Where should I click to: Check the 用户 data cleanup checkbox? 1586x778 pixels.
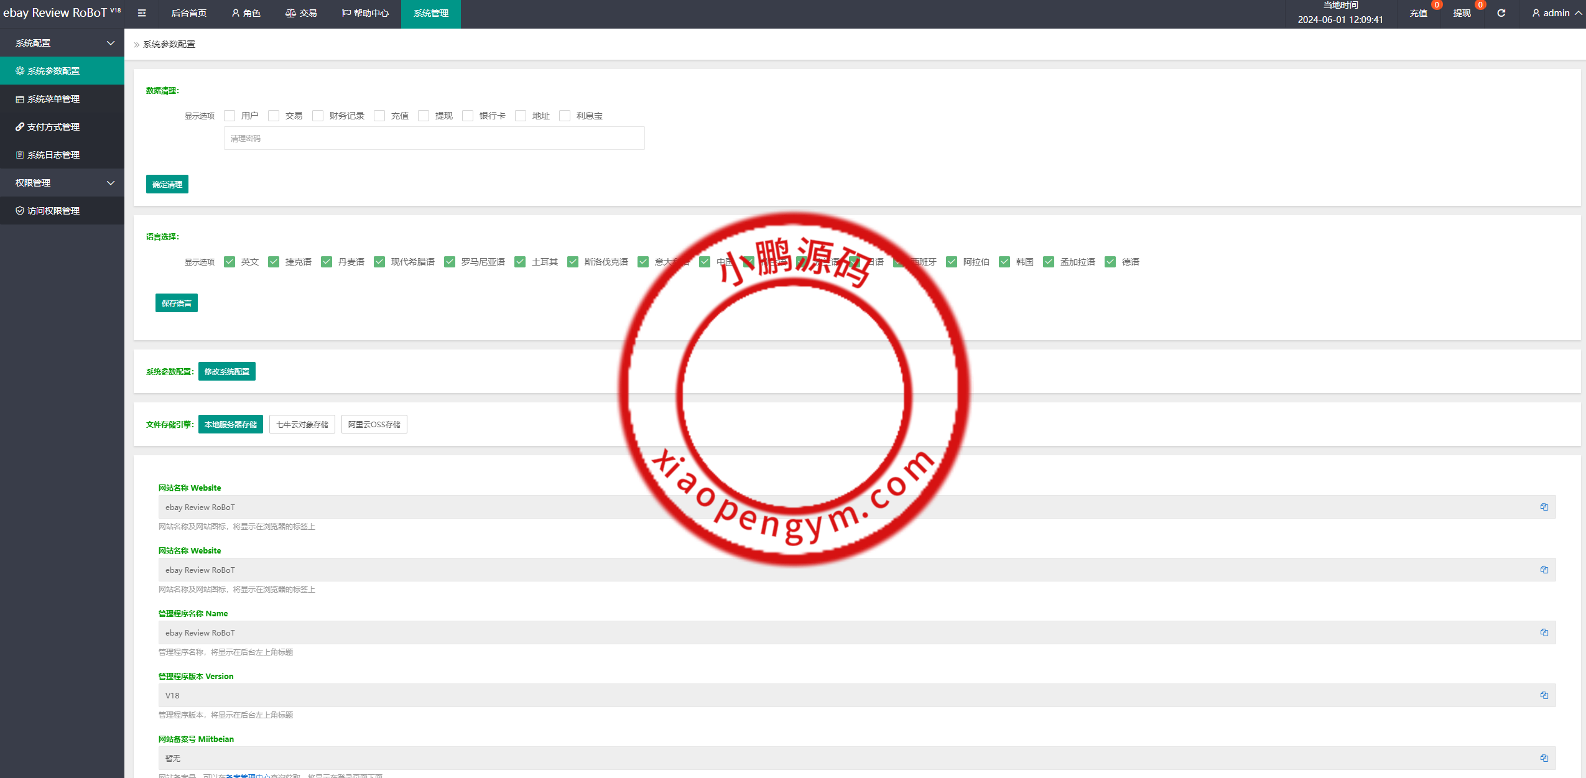click(230, 116)
